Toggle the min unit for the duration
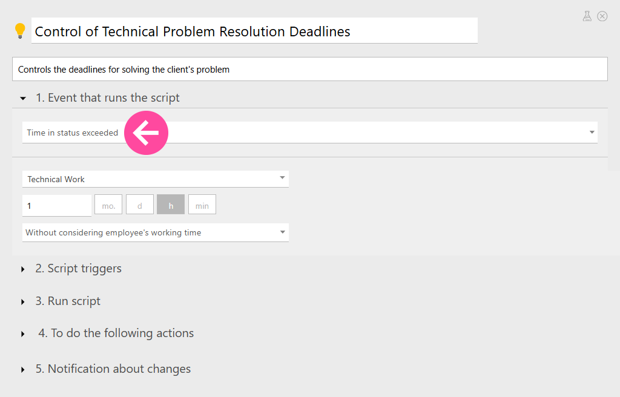Screen dimensions: 620x397 (202, 205)
